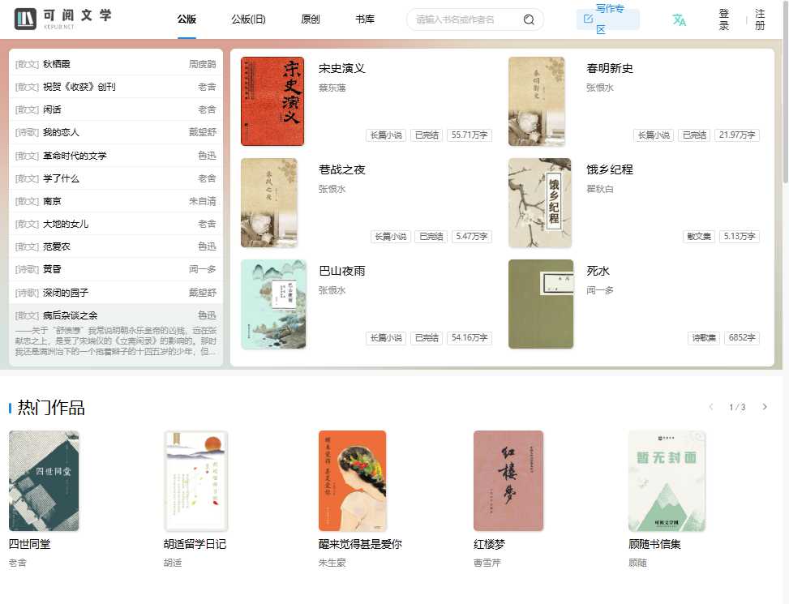The height and width of the screenshot is (604, 789).
Task: Click the 长篇小说 tag on 春明新史
Action: click(x=654, y=135)
